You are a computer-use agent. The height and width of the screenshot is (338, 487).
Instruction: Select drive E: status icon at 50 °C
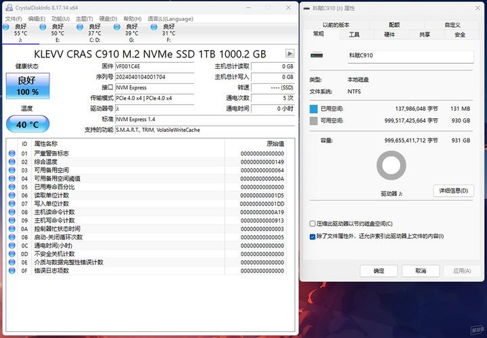[43, 27]
